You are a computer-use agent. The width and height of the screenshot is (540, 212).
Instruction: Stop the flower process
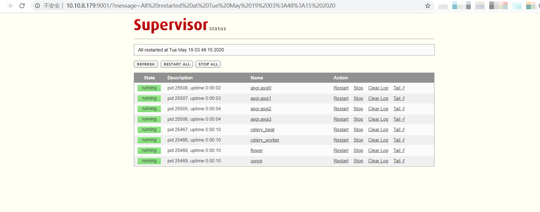358,150
